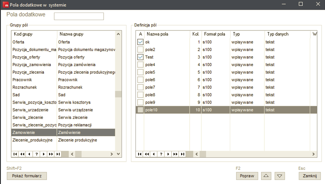Click the 'Kod grupy' column header

tap(34, 34)
